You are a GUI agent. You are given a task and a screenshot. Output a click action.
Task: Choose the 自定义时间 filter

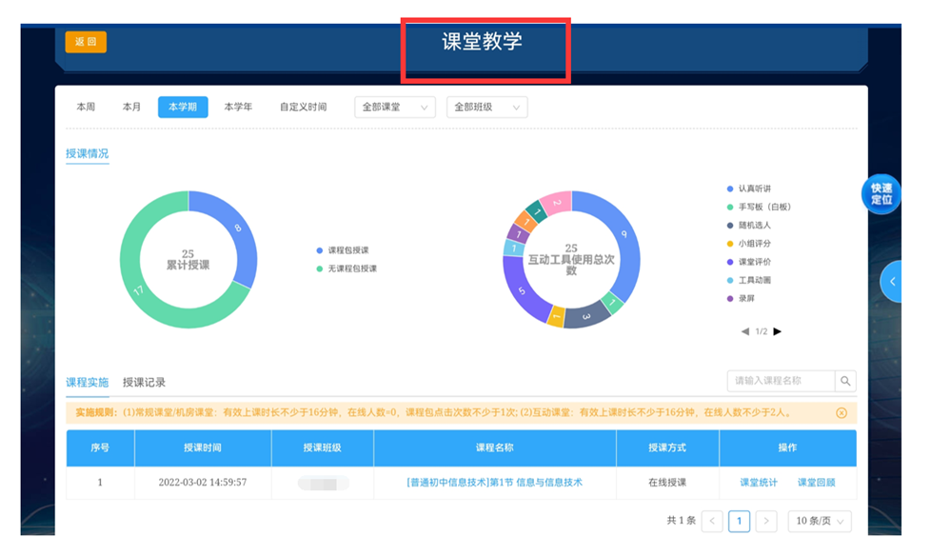[303, 107]
